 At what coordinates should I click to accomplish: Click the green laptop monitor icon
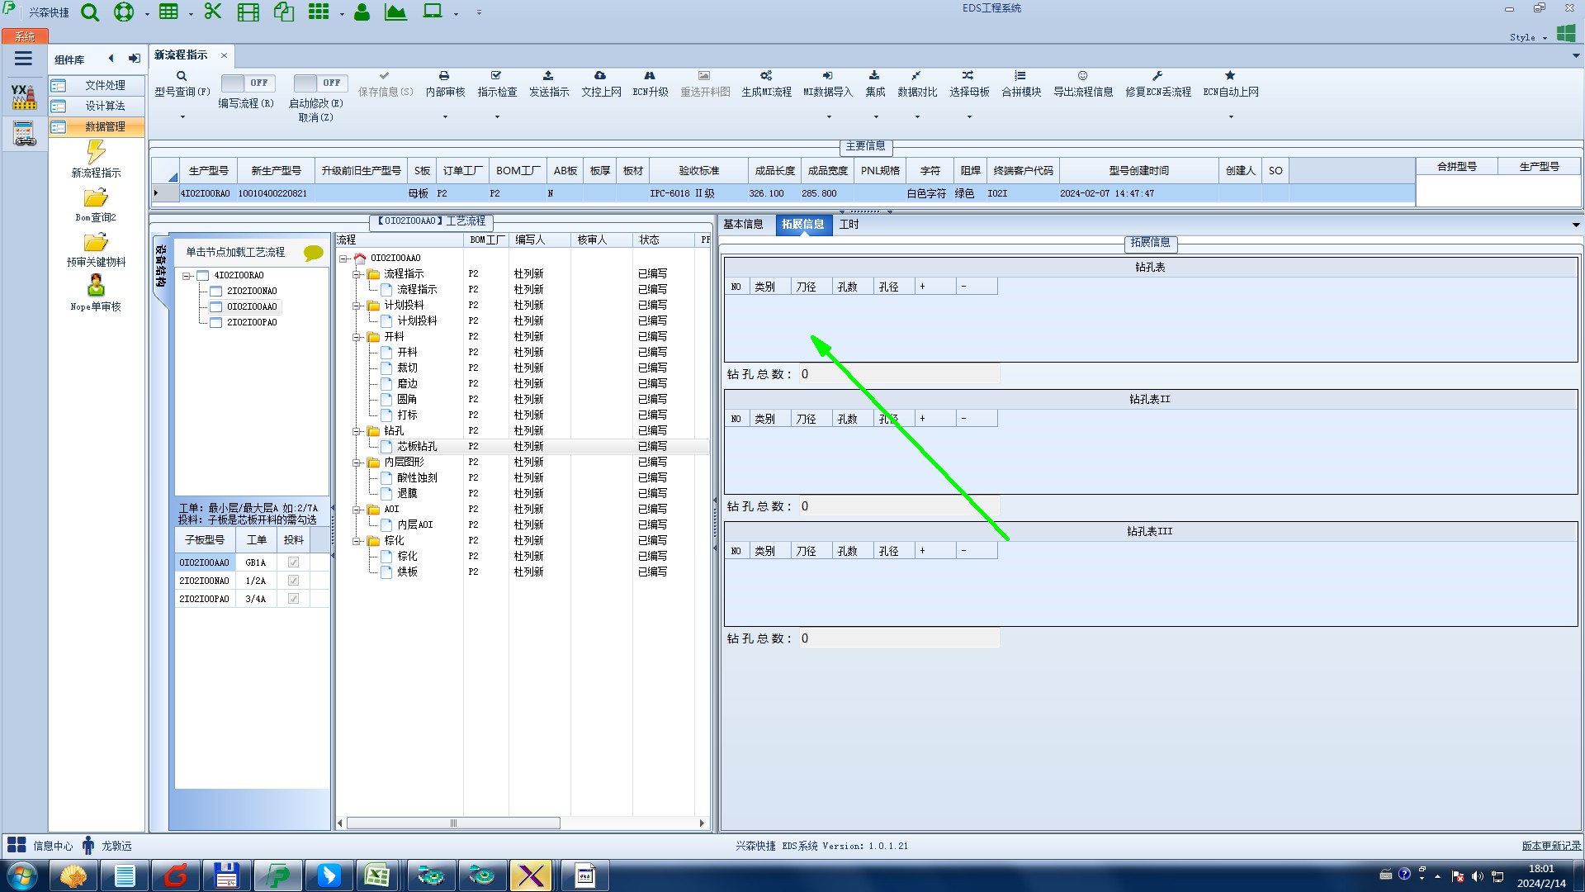point(433,12)
